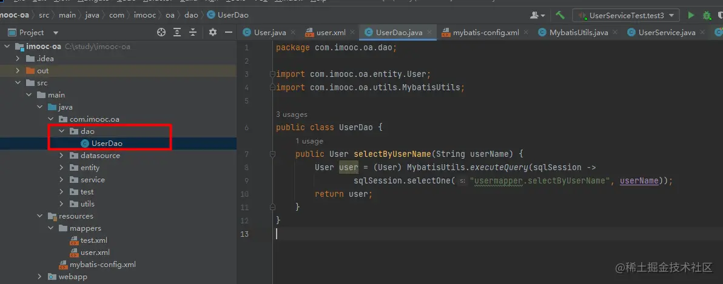Expand the test package
This screenshot has height=284, width=723.
(61, 191)
